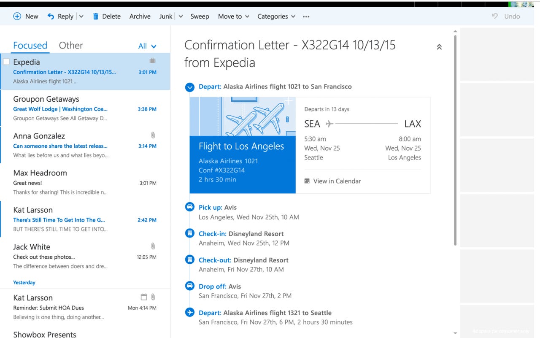Archive the current message

[x=140, y=16]
